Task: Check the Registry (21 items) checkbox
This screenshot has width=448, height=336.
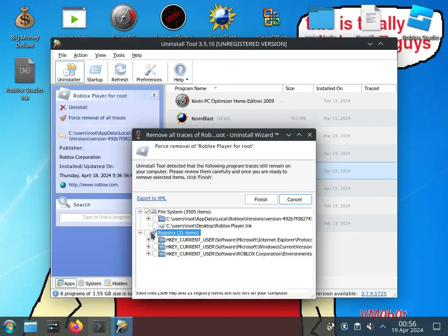Action: [x=147, y=233]
